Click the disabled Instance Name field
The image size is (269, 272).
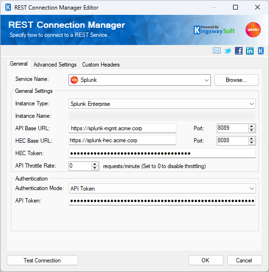[x=162, y=116]
